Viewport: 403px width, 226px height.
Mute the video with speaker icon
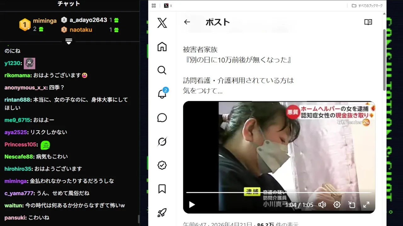(322, 205)
